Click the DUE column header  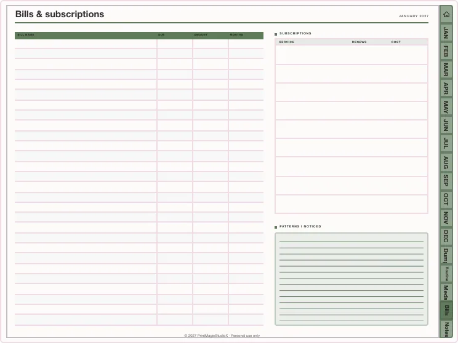(x=161, y=34)
